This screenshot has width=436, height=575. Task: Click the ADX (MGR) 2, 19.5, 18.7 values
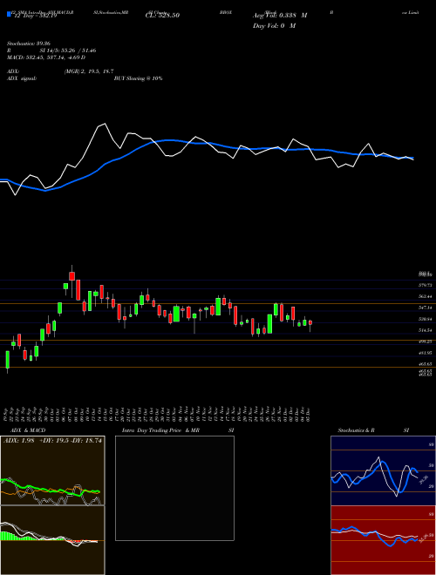point(89,71)
